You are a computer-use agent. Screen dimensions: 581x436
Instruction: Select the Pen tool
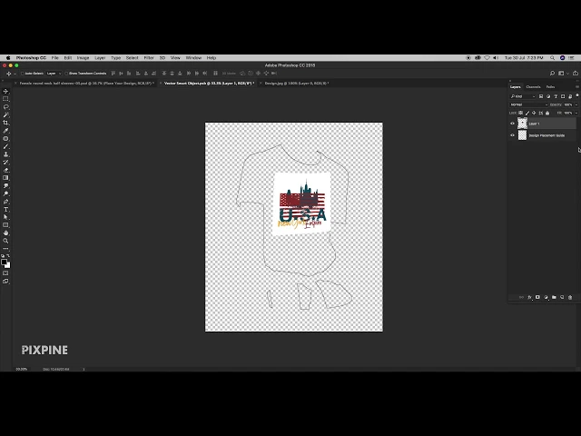(x=5, y=202)
